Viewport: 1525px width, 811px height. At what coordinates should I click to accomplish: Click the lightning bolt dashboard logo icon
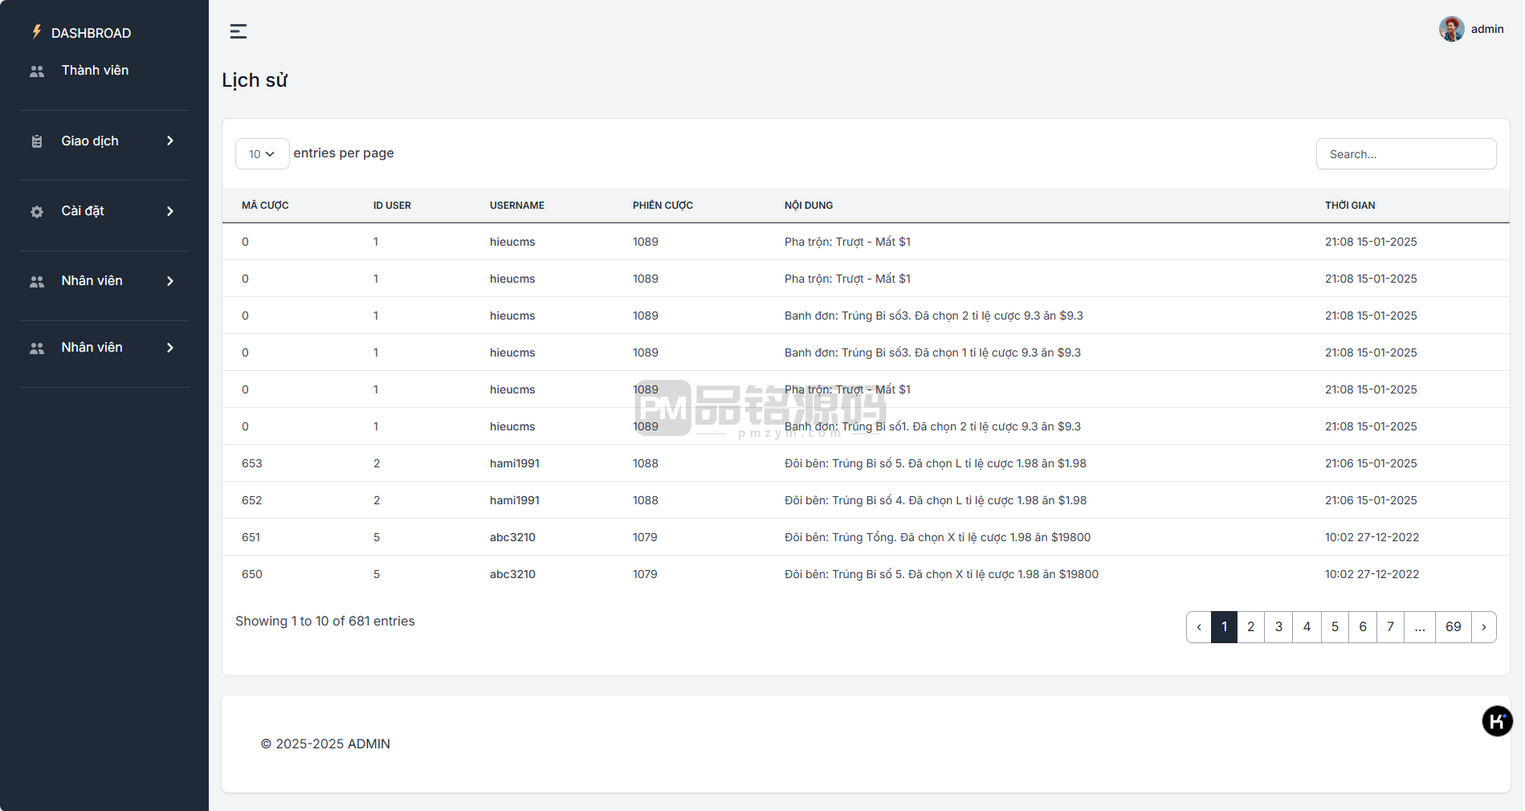[x=36, y=32]
